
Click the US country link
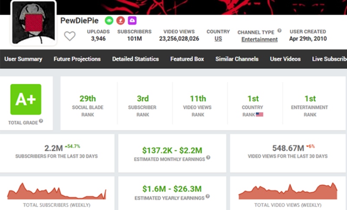218,39
